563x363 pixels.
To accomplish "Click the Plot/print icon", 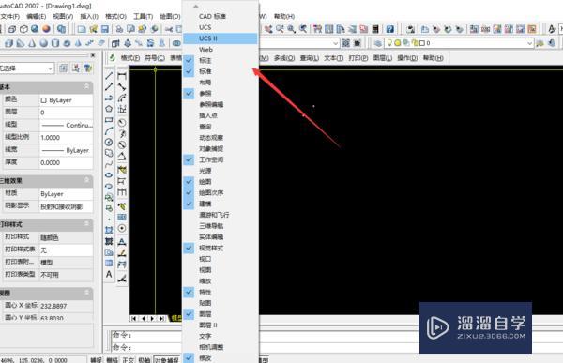I will coord(119,29).
